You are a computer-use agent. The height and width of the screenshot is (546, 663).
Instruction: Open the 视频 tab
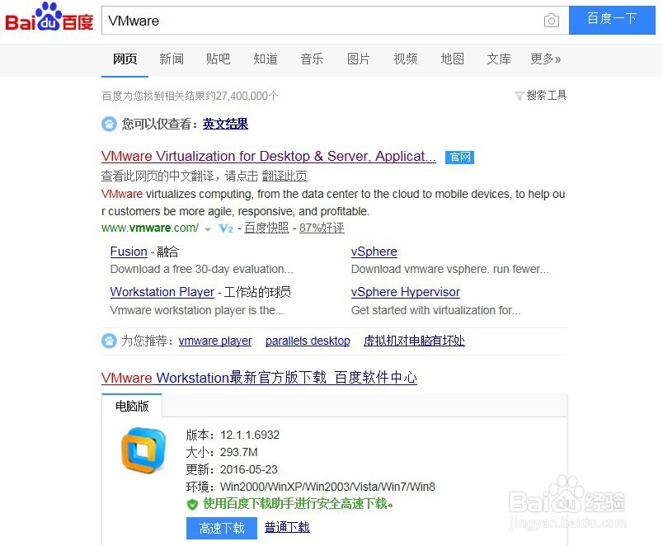(406, 59)
